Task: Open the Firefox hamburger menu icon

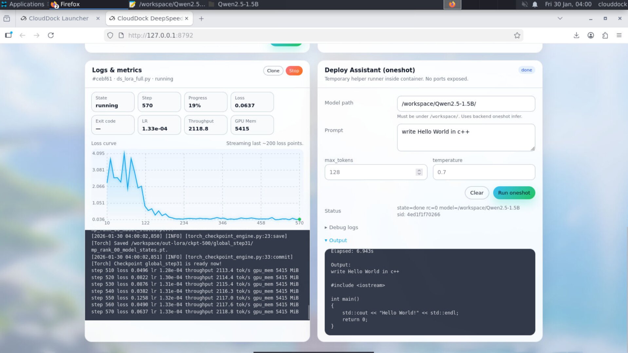Action: pos(619,35)
